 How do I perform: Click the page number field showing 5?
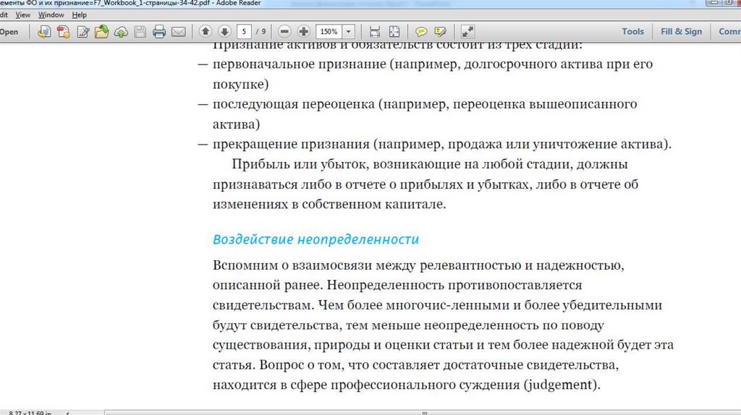[x=244, y=32]
